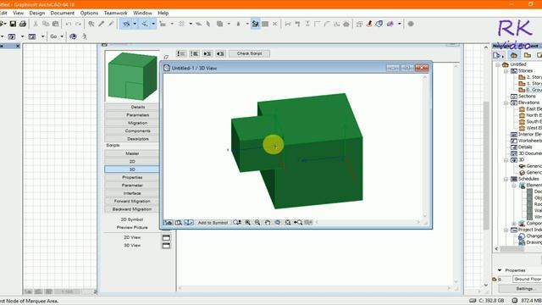Toggle the 2D script button
This screenshot has width=542, height=305.
(x=132, y=162)
